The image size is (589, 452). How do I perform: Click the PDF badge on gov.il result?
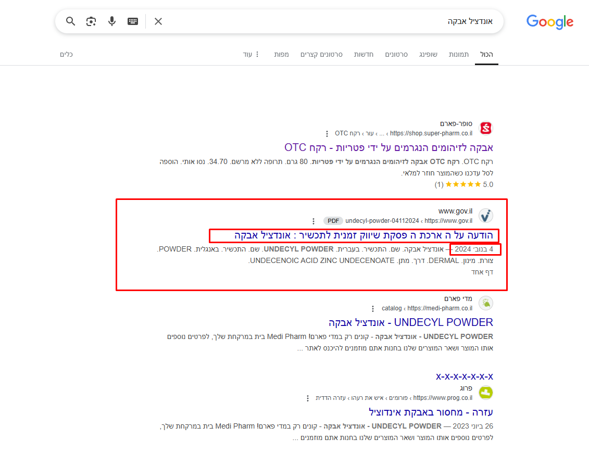coord(333,221)
